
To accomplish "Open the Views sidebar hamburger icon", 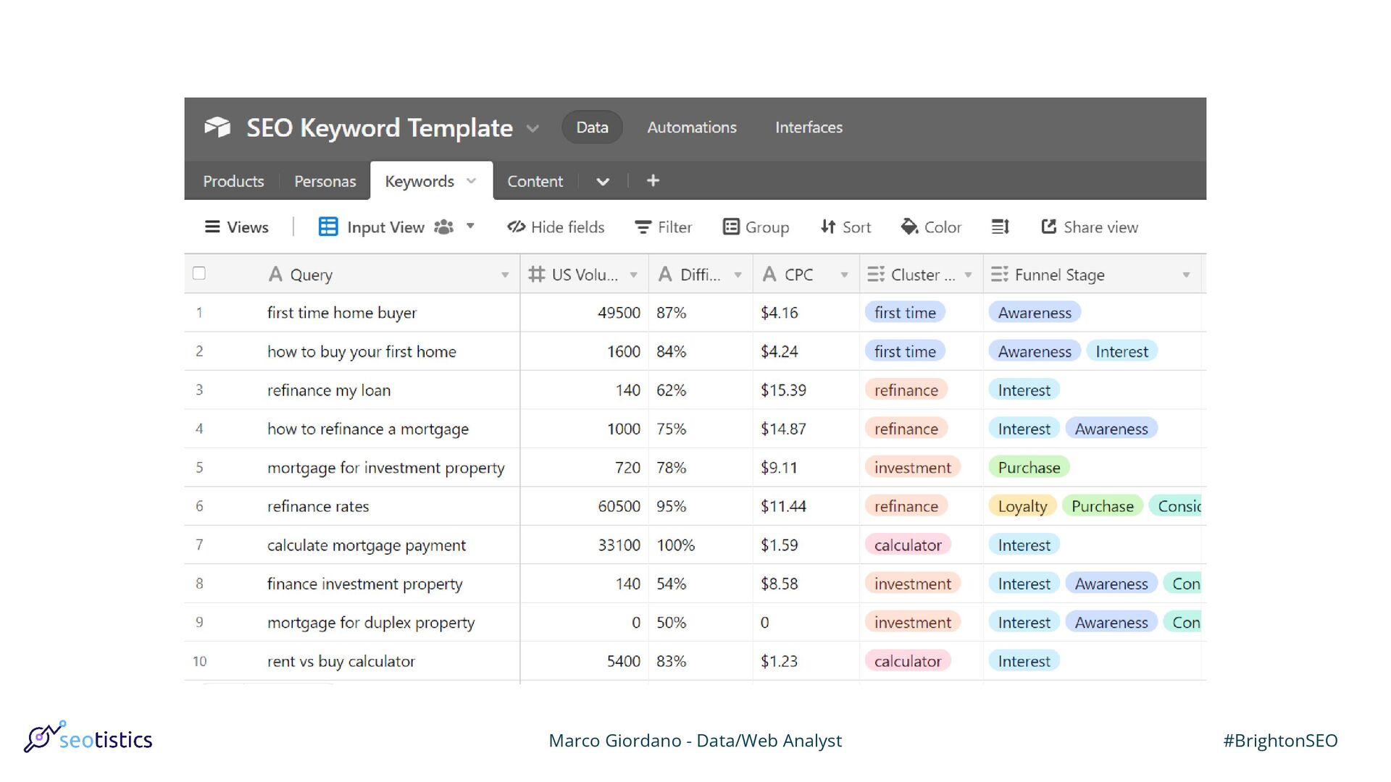I will (x=212, y=227).
